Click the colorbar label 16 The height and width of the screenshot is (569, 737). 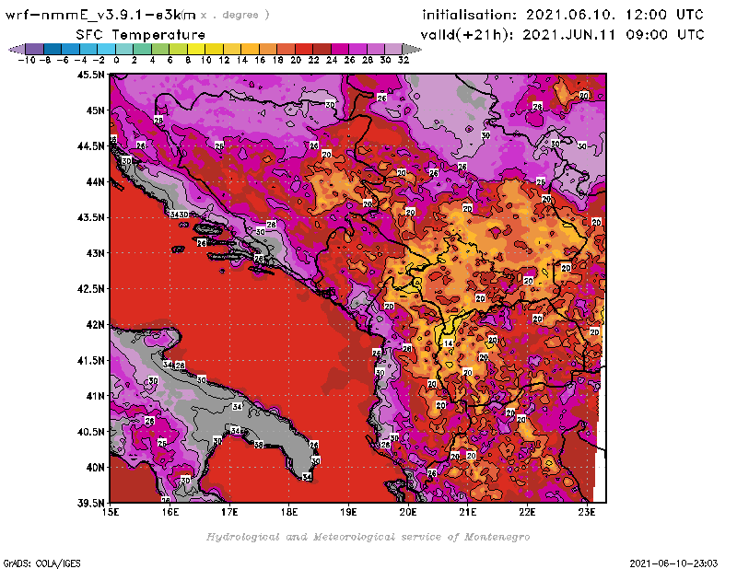[260, 60]
